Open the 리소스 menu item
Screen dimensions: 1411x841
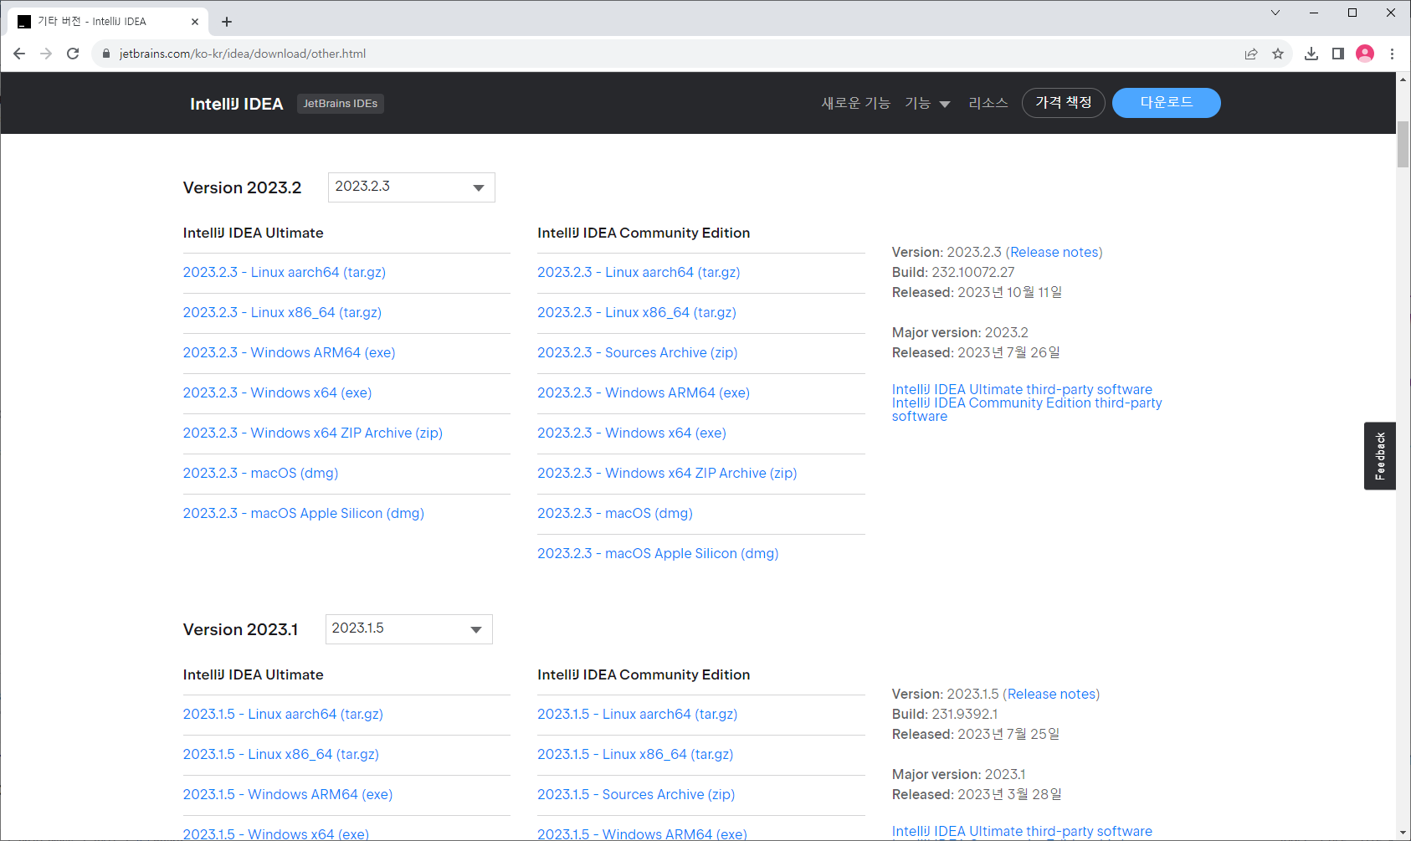click(988, 103)
